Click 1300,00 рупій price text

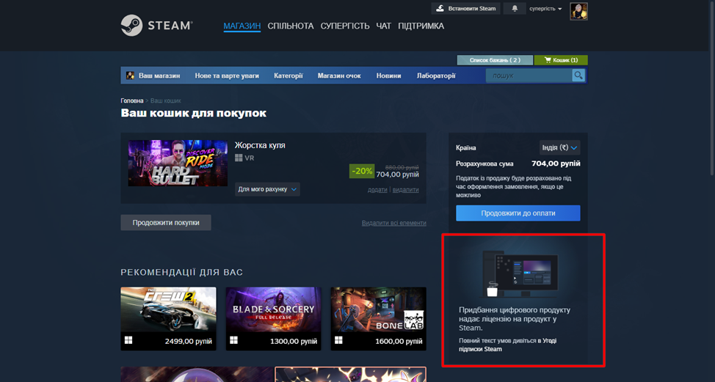294,341
